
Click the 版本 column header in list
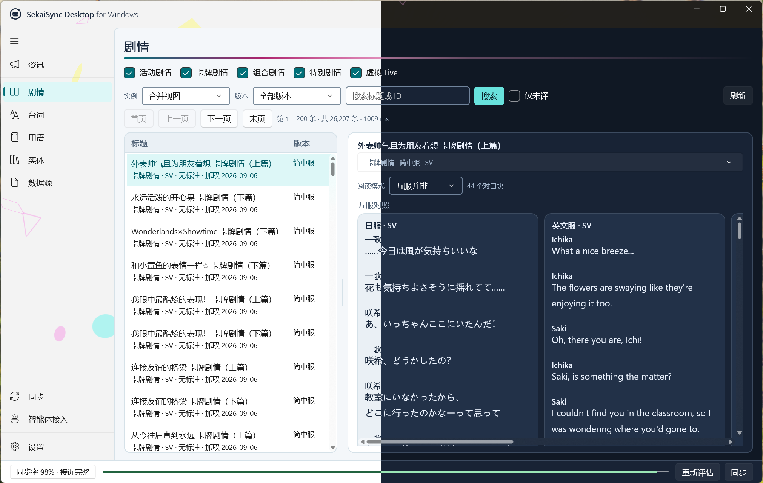(302, 143)
